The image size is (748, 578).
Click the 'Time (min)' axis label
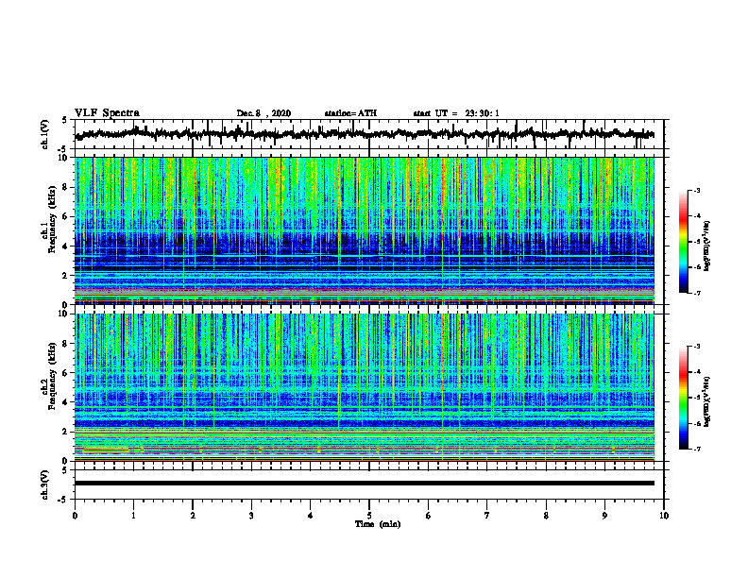[x=378, y=524]
